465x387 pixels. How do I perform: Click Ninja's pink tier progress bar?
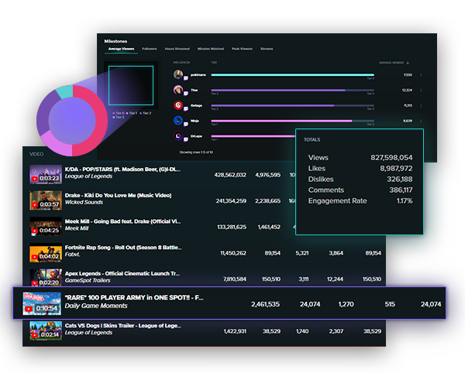(292, 121)
